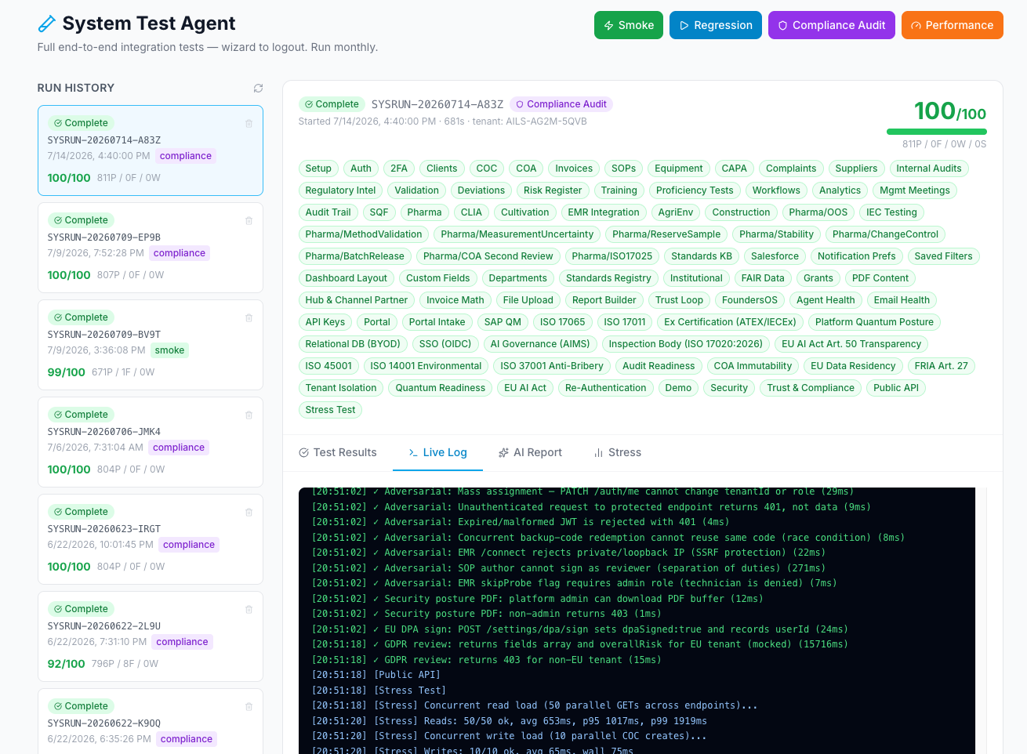Screen dimensions: 1027x754
Task: Click the 99/100 score in run history
Action: (67, 372)
